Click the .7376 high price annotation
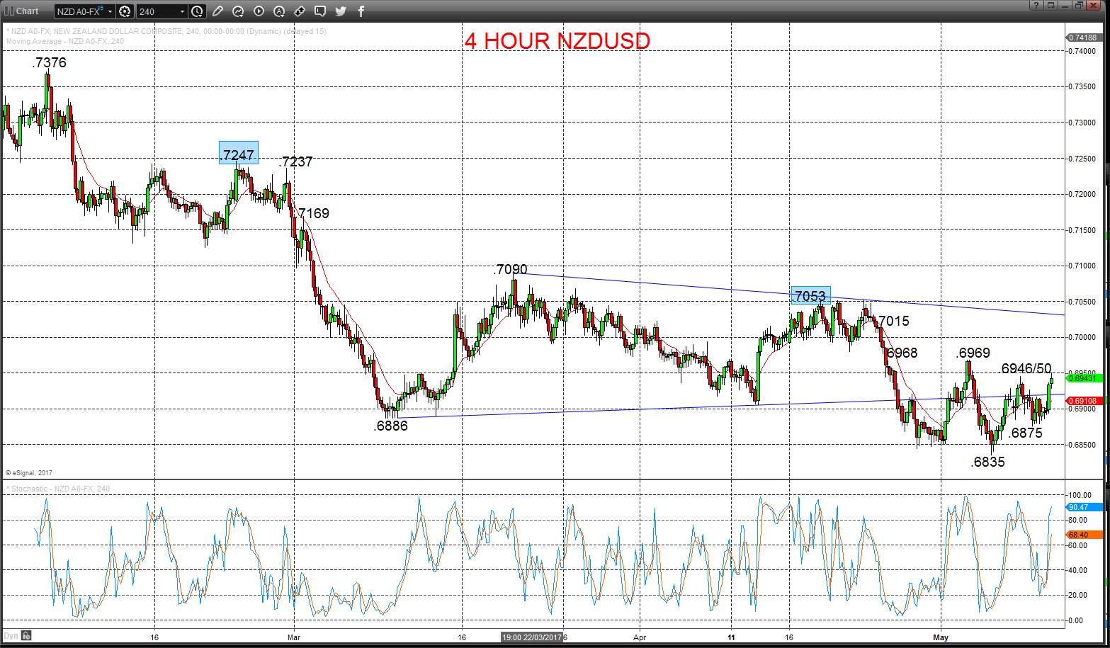Image resolution: width=1110 pixels, height=648 pixels. coord(50,62)
